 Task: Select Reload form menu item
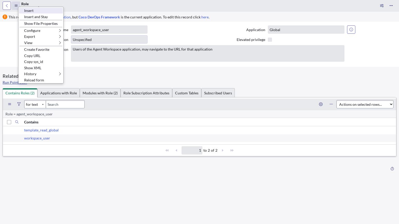click(x=41, y=80)
